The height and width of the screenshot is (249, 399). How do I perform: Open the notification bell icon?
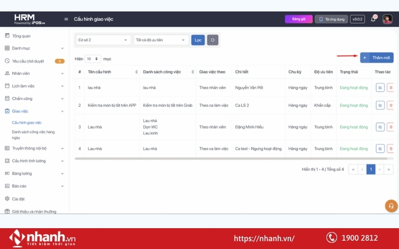373,19
